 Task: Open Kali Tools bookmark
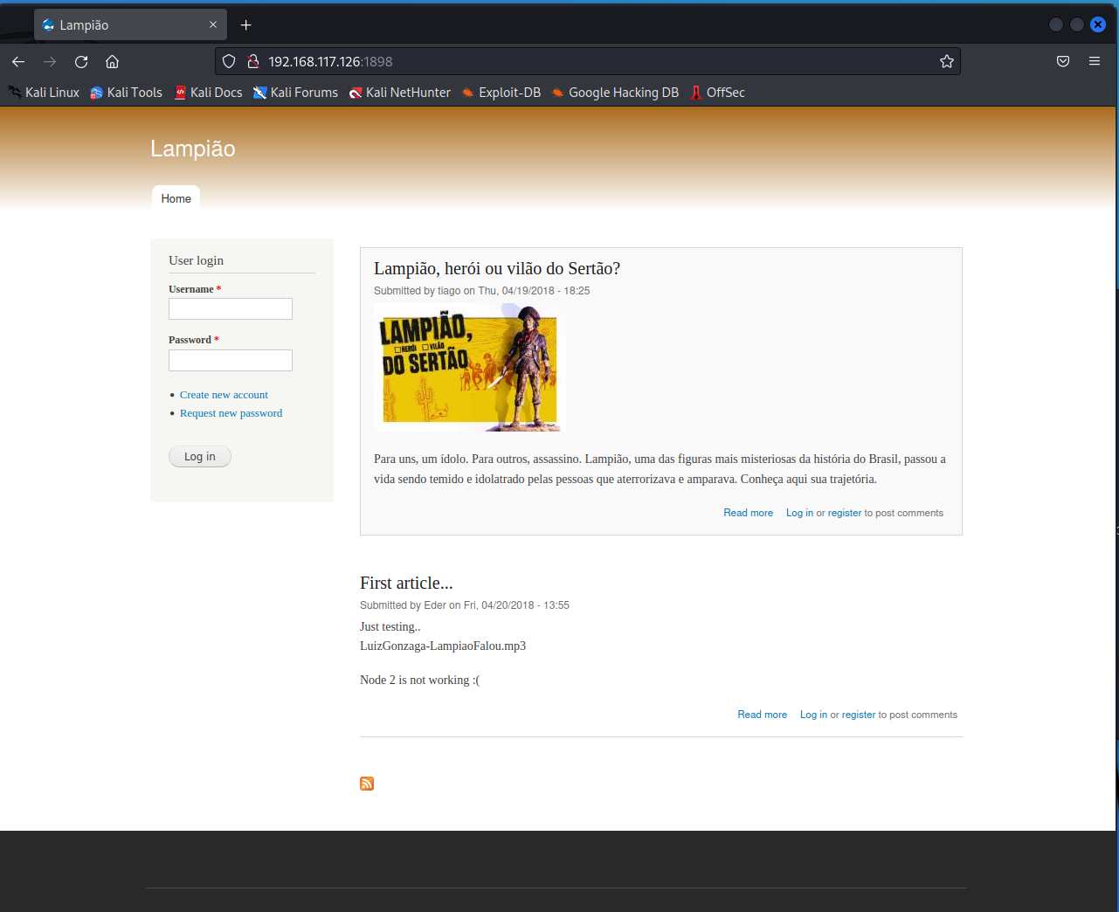[x=127, y=93]
